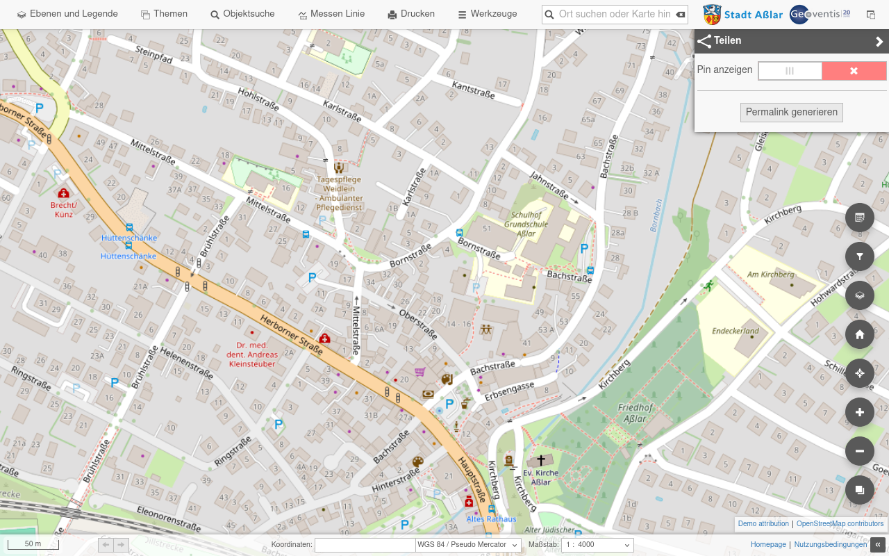
Task: Open the Themen menu
Action: [x=164, y=14]
